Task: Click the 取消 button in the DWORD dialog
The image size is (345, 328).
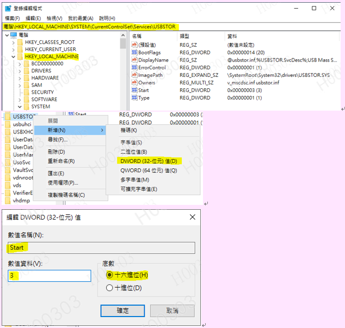Action: coord(172,311)
